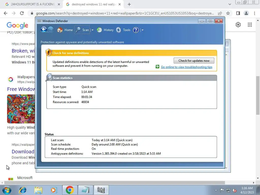The height and width of the screenshot is (195, 260).
Task: Expand the Scan options dropdown arrow
Action: [x=92, y=30]
